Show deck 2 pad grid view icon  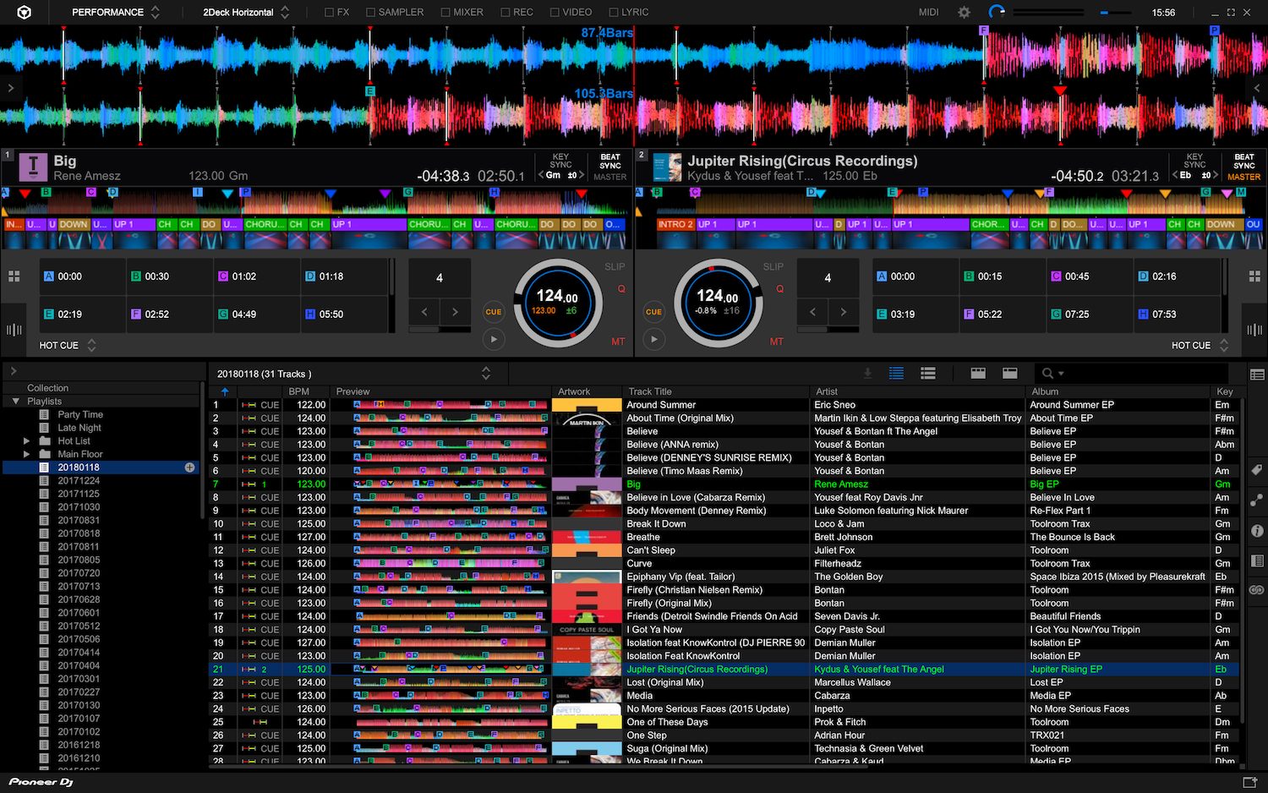coord(1254,276)
